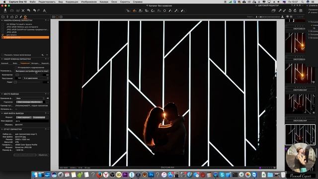
Task: Open the '% от диагонали' dropdown
Action: 36,78
